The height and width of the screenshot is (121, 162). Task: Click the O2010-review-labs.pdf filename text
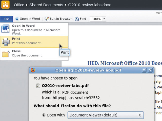65,86
